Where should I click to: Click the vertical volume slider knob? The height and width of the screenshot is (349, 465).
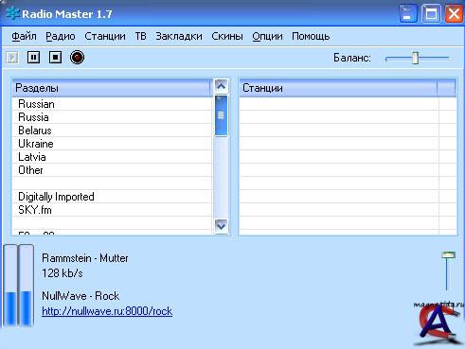coord(448,254)
